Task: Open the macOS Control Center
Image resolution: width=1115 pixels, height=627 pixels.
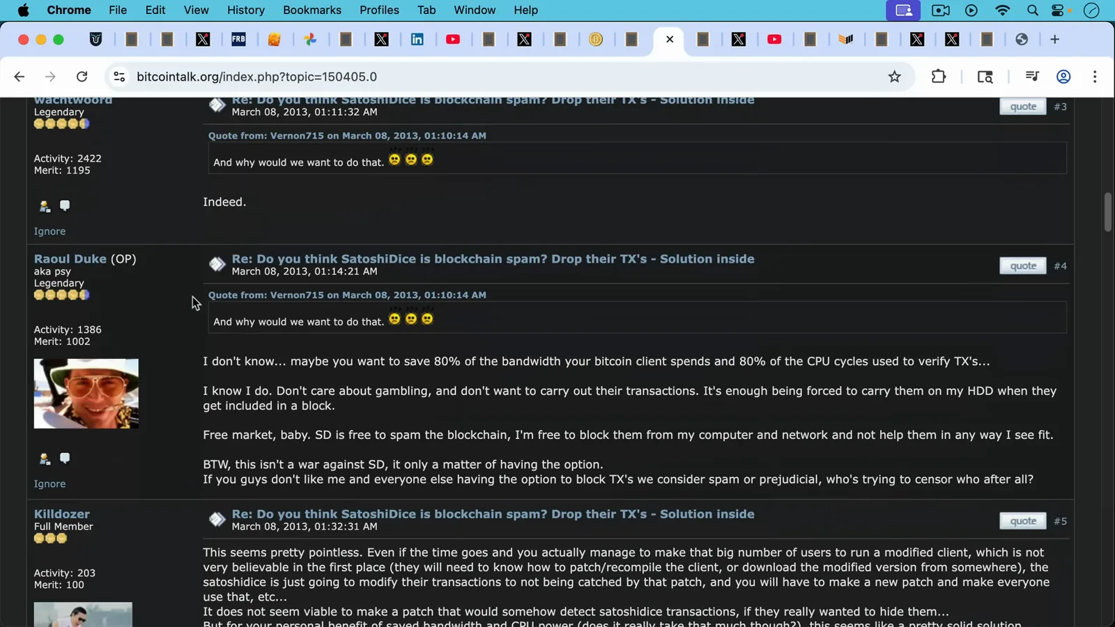Action: [1059, 10]
